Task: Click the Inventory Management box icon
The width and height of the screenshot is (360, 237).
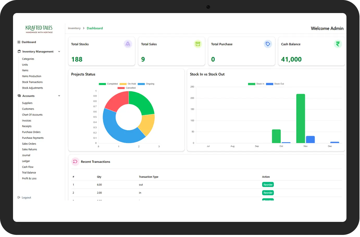Action: tap(19, 51)
